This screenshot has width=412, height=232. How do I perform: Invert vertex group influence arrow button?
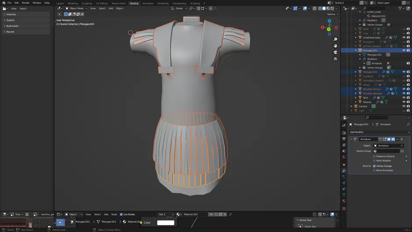[402, 151]
